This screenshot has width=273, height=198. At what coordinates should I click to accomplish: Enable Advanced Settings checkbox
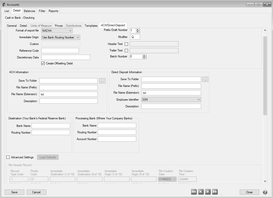click(8, 157)
